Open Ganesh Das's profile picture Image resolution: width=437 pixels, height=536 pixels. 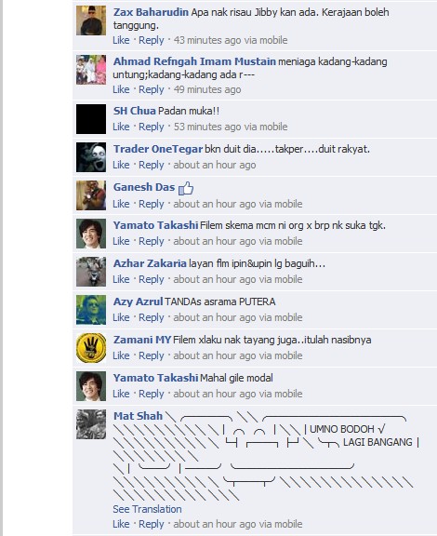91,195
